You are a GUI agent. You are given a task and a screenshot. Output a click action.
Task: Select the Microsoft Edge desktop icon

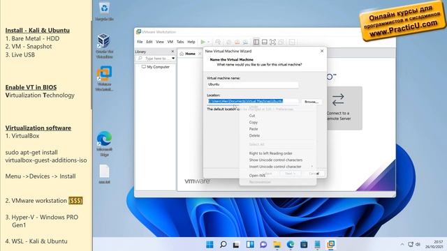pos(104,144)
